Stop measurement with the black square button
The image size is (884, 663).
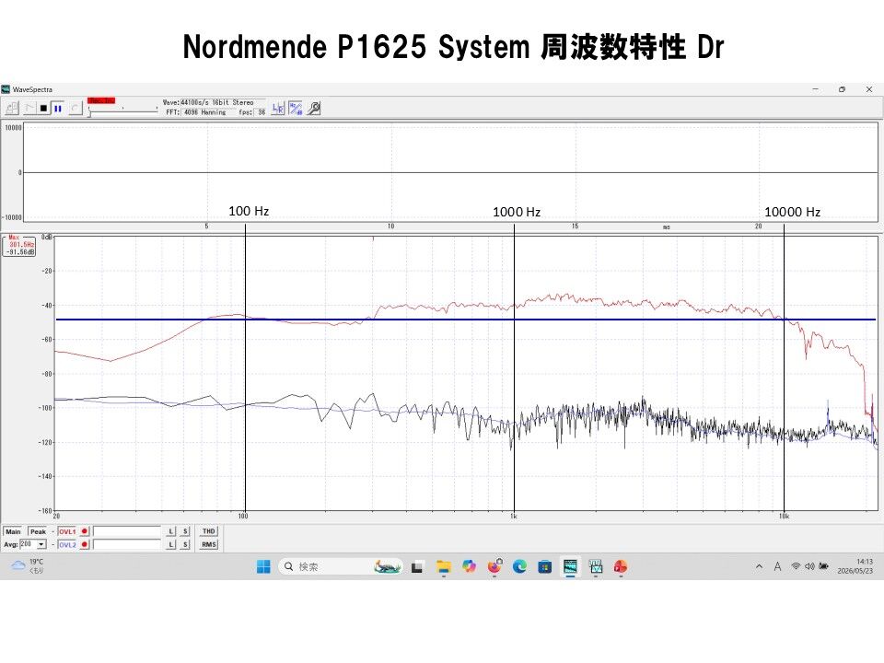(x=44, y=108)
